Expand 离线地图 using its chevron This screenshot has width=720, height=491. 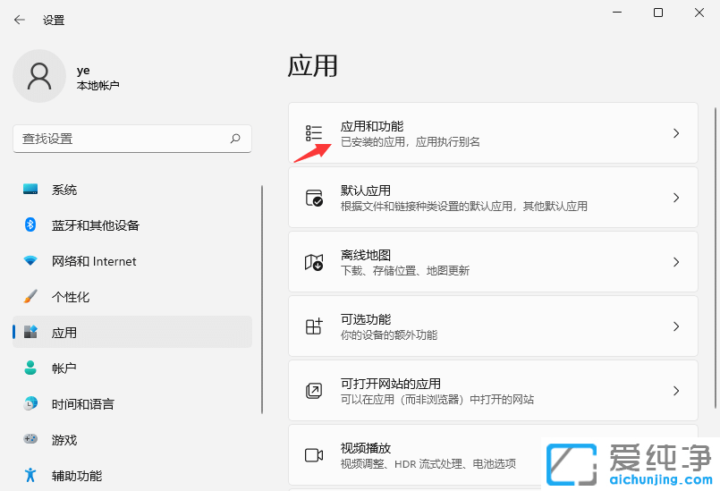(676, 262)
